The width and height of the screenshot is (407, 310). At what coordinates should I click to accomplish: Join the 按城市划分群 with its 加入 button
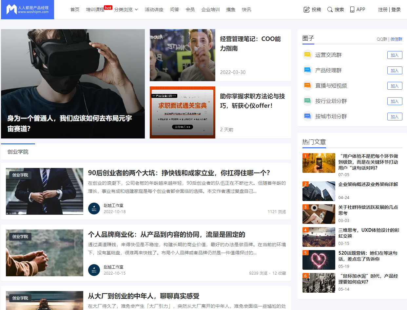(x=395, y=117)
